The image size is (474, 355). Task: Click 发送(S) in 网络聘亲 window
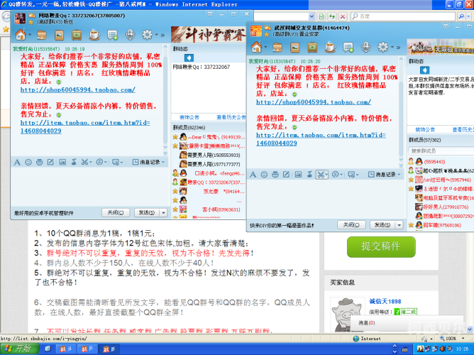[147, 212]
